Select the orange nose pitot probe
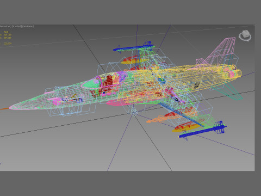The width and height of the screenshot is (261, 196). [4, 109]
